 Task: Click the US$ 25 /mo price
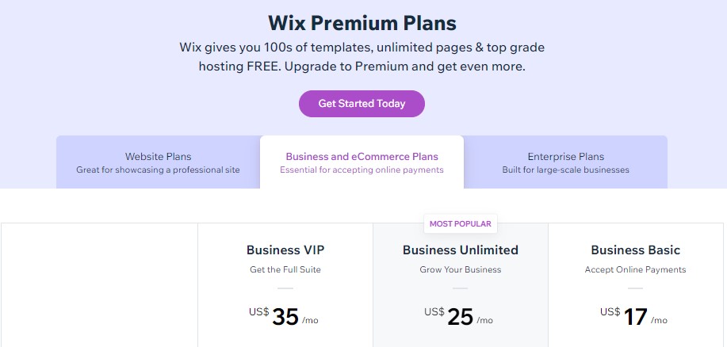tap(459, 317)
